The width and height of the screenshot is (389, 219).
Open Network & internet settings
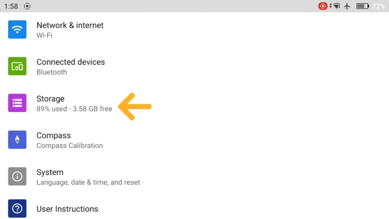click(x=194, y=30)
